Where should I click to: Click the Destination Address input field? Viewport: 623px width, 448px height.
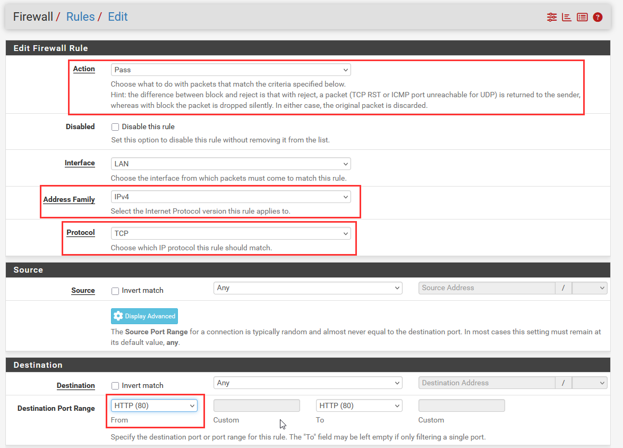coord(486,383)
